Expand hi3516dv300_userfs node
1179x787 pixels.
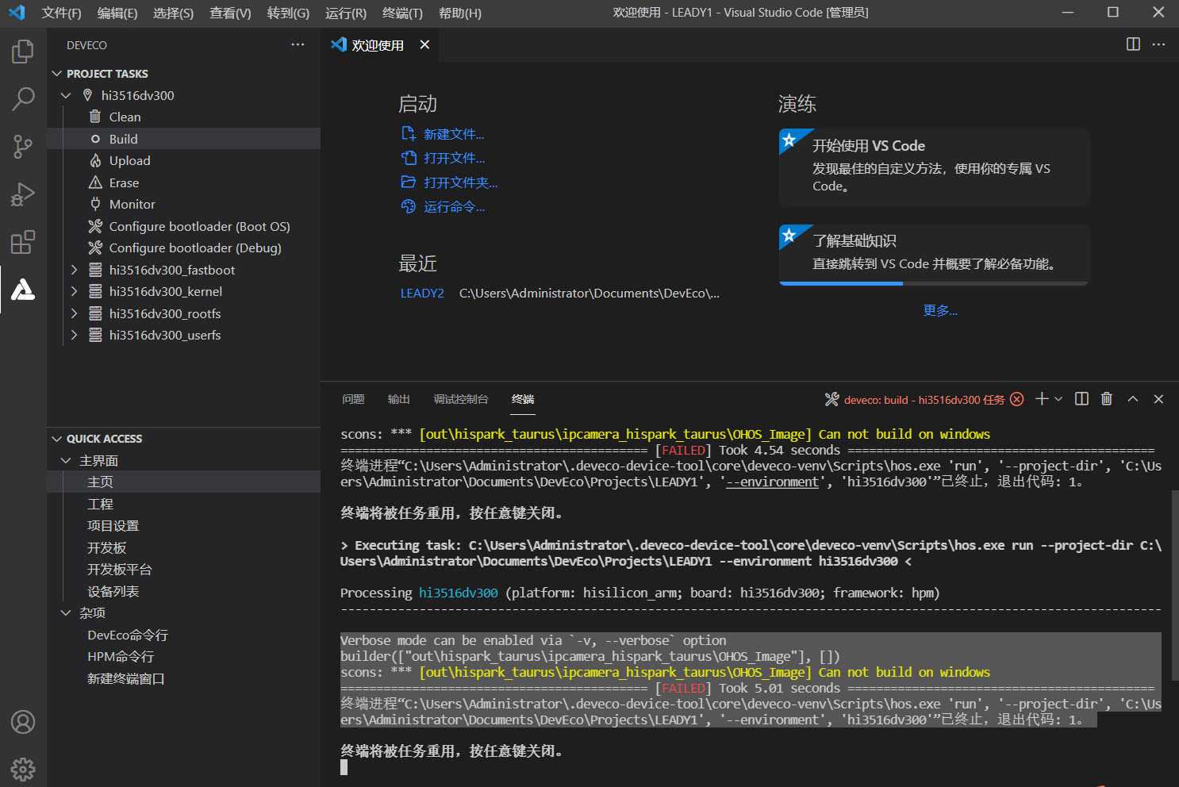coord(74,335)
